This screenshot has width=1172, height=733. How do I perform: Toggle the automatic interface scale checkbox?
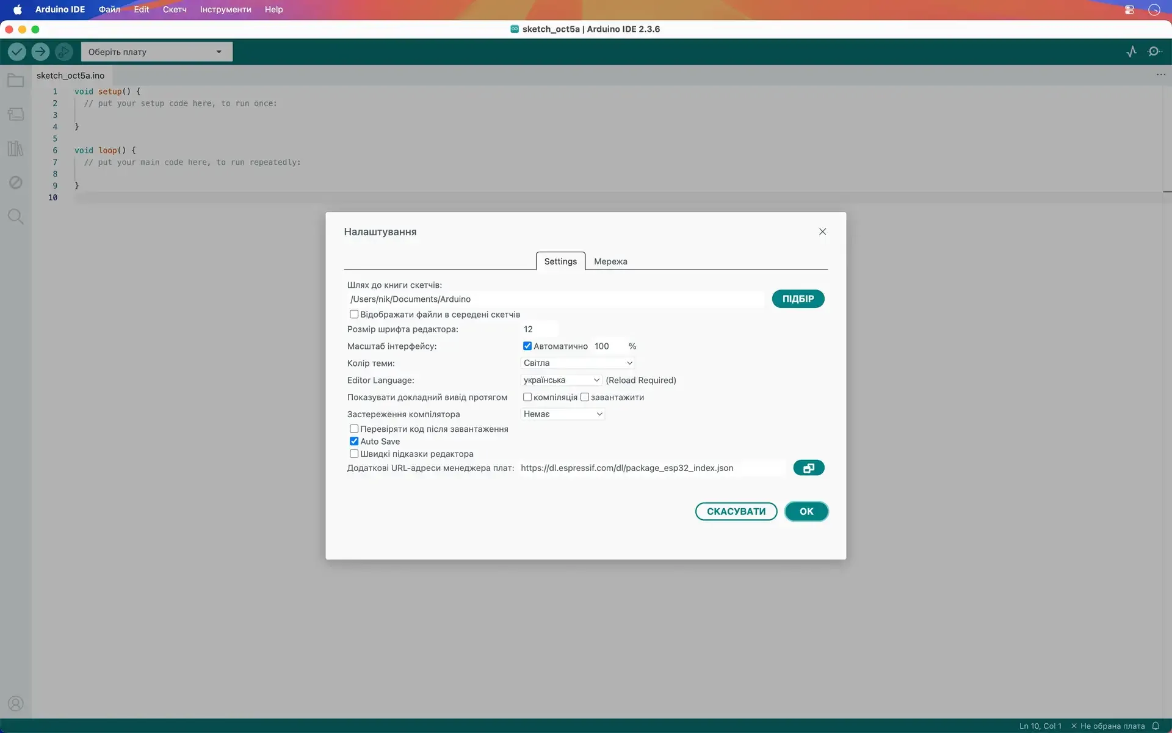tap(527, 346)
